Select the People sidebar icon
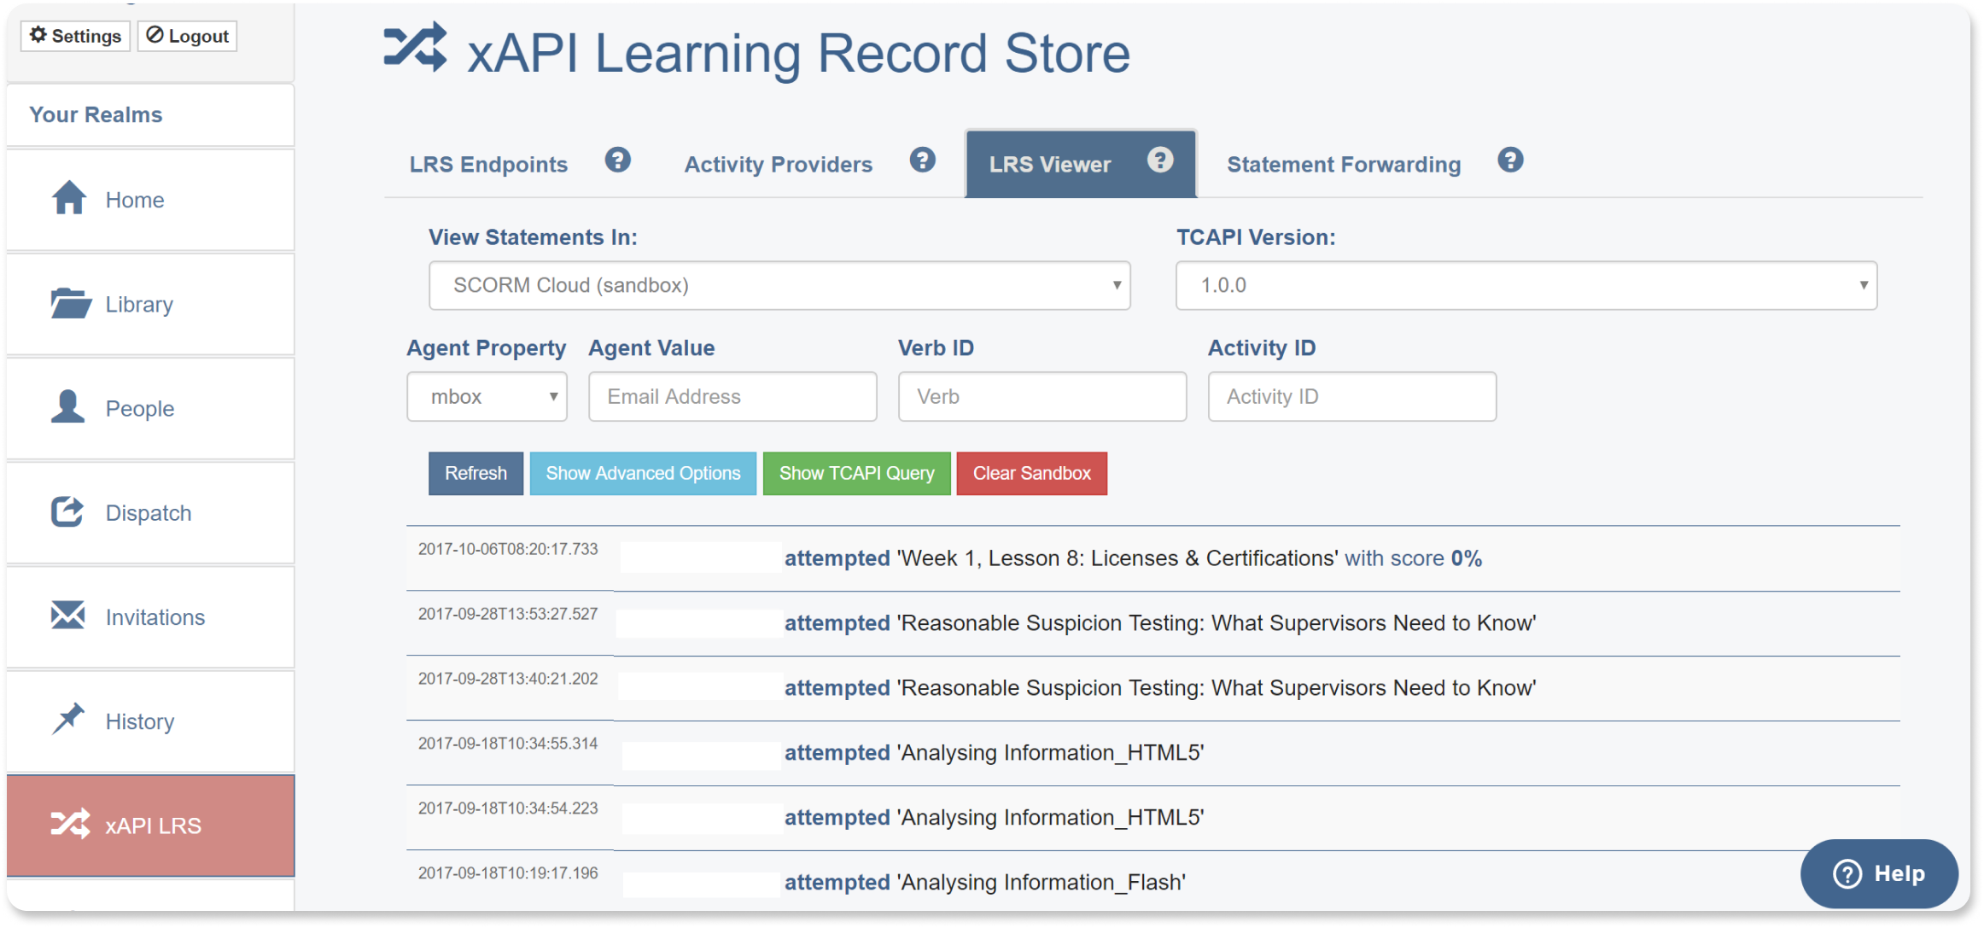The image size is (1984, 928). pyautogui.click(x=69, y=407)
